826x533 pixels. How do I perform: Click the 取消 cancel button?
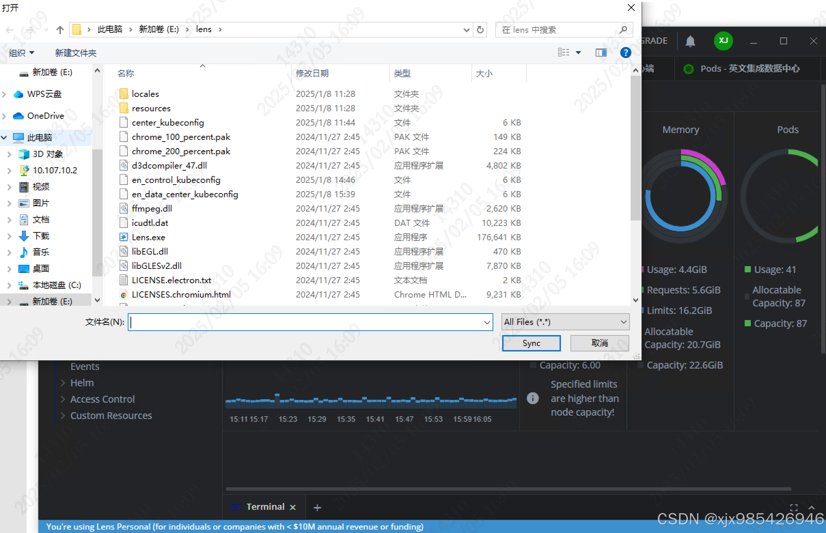click(600, 343)
